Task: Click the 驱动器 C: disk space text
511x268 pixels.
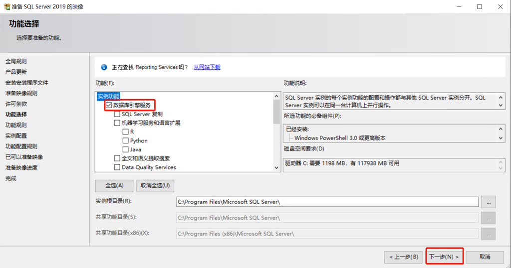Action: [342, 163]
